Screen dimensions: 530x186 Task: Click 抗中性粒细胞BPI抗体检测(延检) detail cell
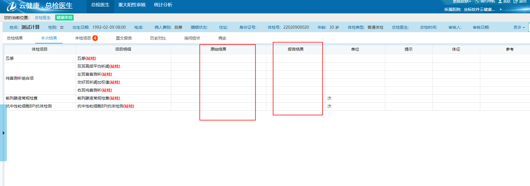pos(123,106)
